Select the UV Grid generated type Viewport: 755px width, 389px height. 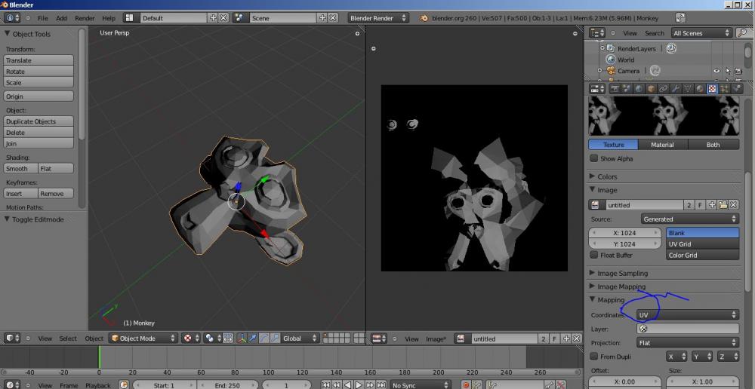tap(702, 244)
